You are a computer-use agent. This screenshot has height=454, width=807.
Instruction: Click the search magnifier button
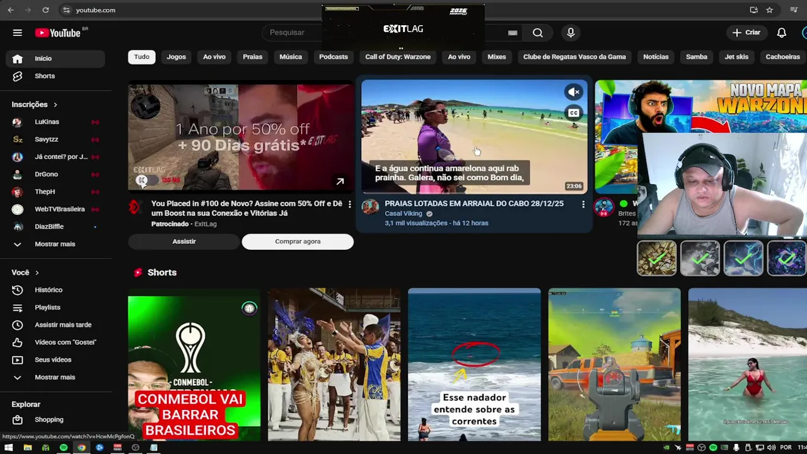(x=537, y=33)
